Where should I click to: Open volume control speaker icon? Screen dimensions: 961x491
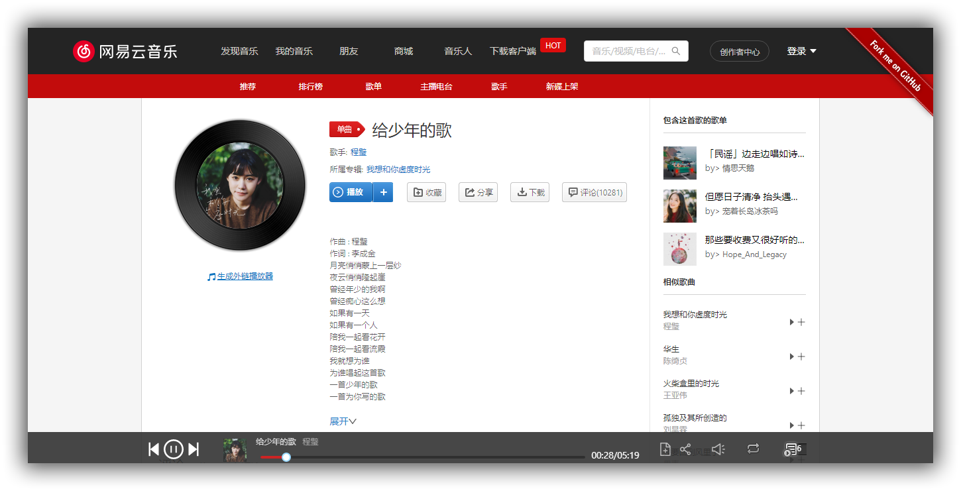(718, 449)
